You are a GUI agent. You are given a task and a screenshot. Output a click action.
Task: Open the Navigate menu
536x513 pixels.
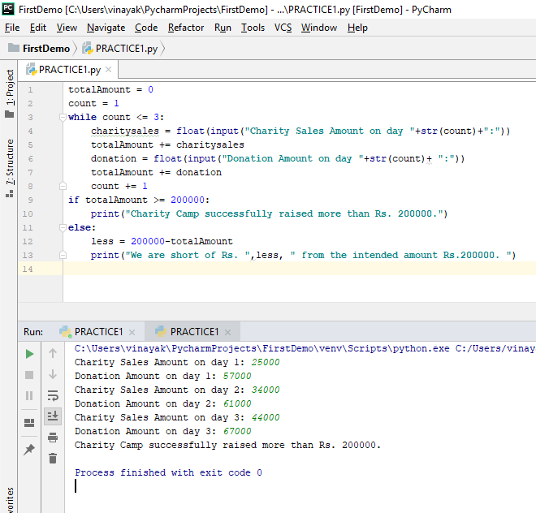coord(106,28)
